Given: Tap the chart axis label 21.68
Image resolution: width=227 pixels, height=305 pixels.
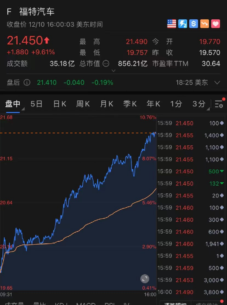Looking at the screenshot, I should 6,117.
